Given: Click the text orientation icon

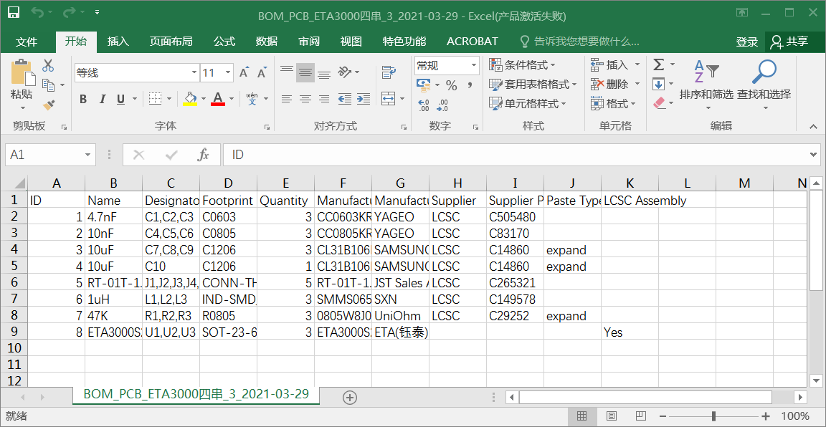Looking at the screenshot, I should [x=344, y=72].
